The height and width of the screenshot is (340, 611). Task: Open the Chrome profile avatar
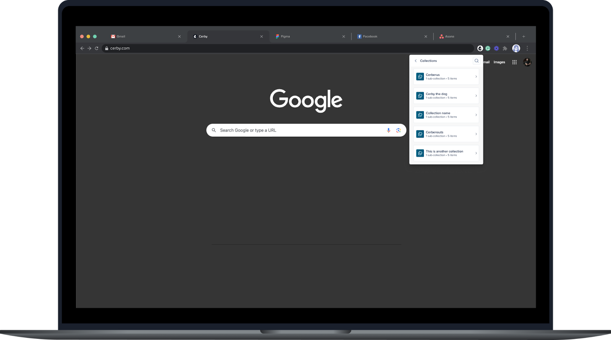[516, 48]
